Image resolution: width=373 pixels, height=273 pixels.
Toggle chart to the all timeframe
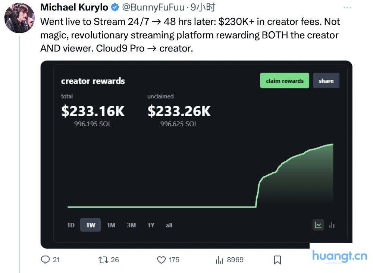(x=169, y=225)
